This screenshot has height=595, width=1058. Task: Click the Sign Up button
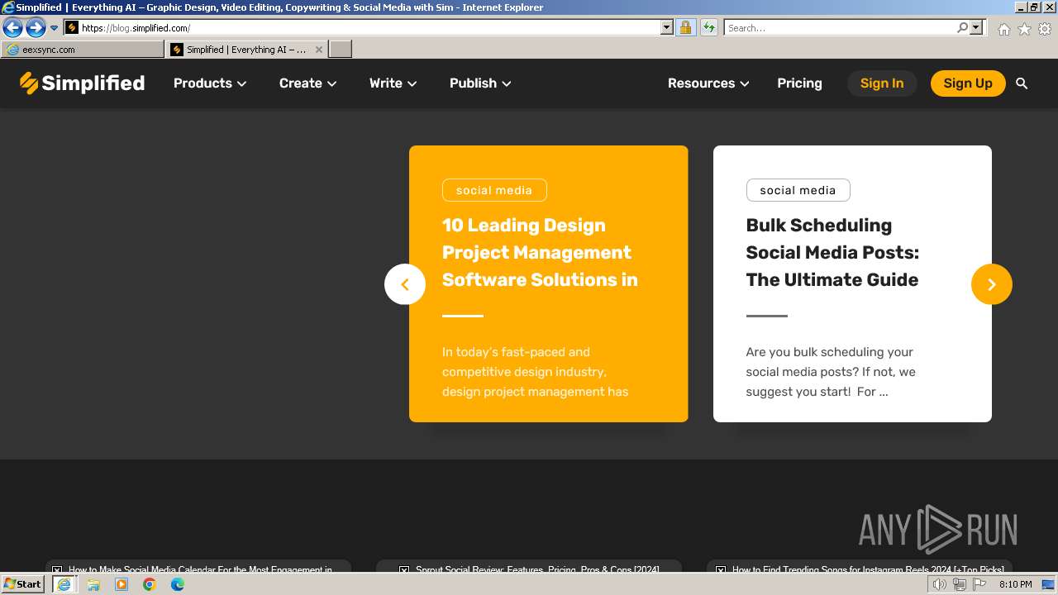[968, 83]
